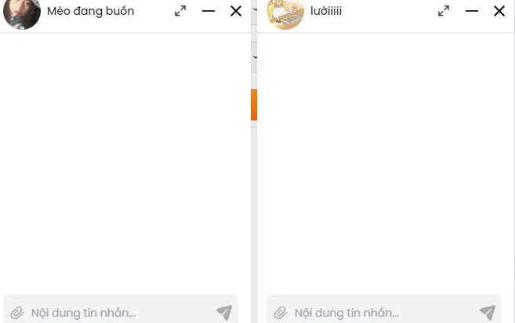Send message to Mèo đang buồn
Image resolution: width=515 pixels, height=323 pixels.
224,313
